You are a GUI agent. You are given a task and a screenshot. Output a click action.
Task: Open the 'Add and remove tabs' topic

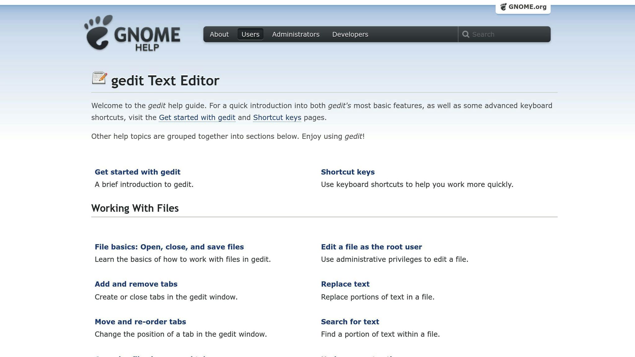click(136, 284)
